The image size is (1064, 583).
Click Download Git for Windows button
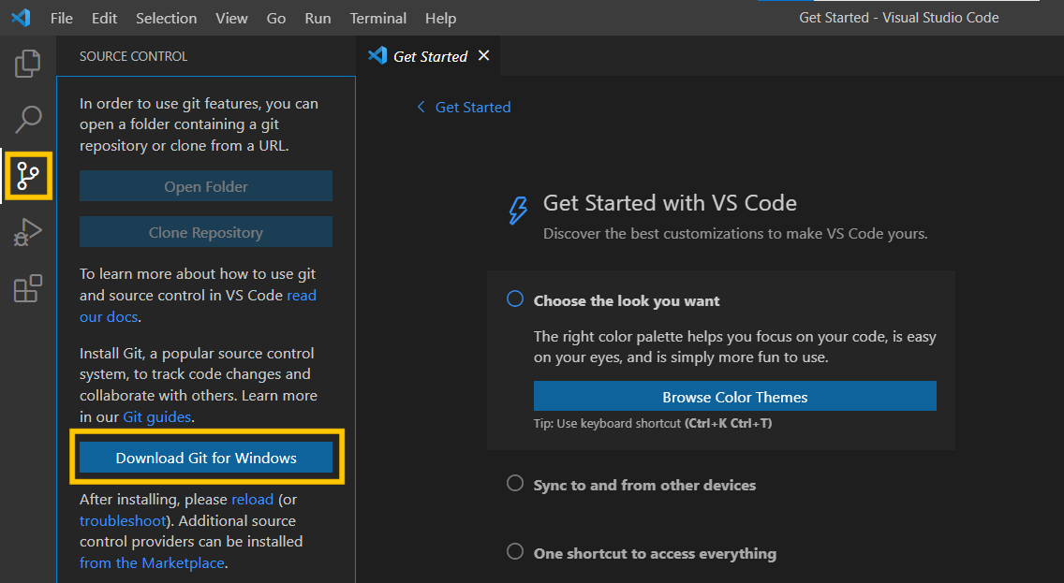(206, 458)
